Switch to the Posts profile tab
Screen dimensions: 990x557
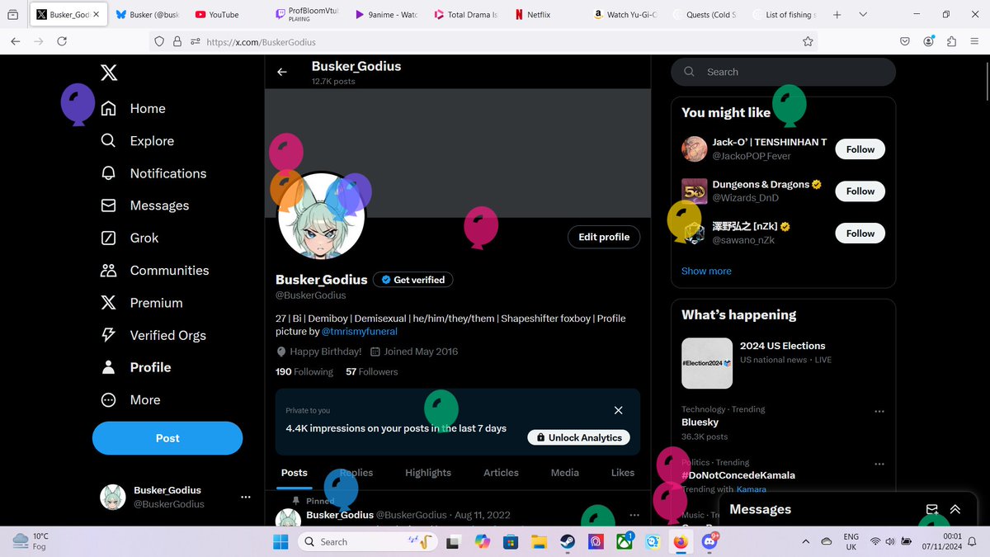[295, 473]
